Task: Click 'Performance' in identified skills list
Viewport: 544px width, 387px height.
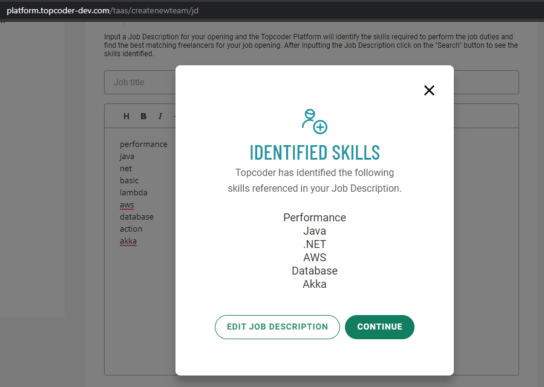Action: [315, 218]
